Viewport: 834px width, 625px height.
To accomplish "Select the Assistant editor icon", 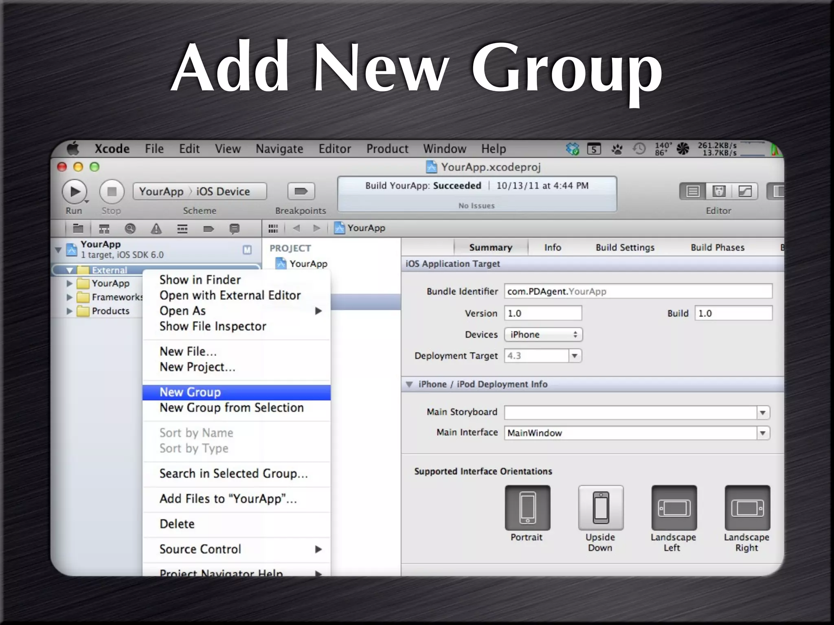I will coord(719,191).
